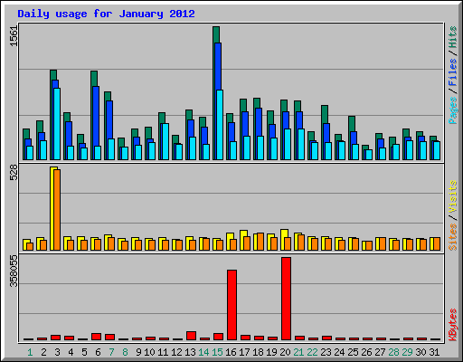Select day label 19 on the x-axis
463x362 pixels.
click(271, 352)
